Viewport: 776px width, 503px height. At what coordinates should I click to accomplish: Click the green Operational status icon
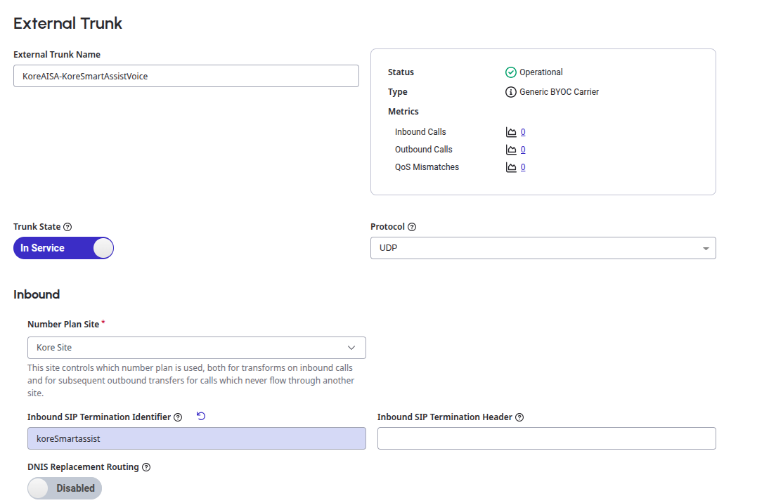[511, 72]
